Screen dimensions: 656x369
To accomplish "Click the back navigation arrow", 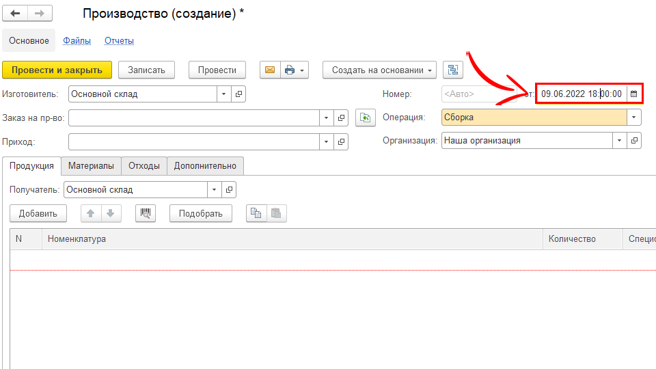I will (x=15, y=14).
